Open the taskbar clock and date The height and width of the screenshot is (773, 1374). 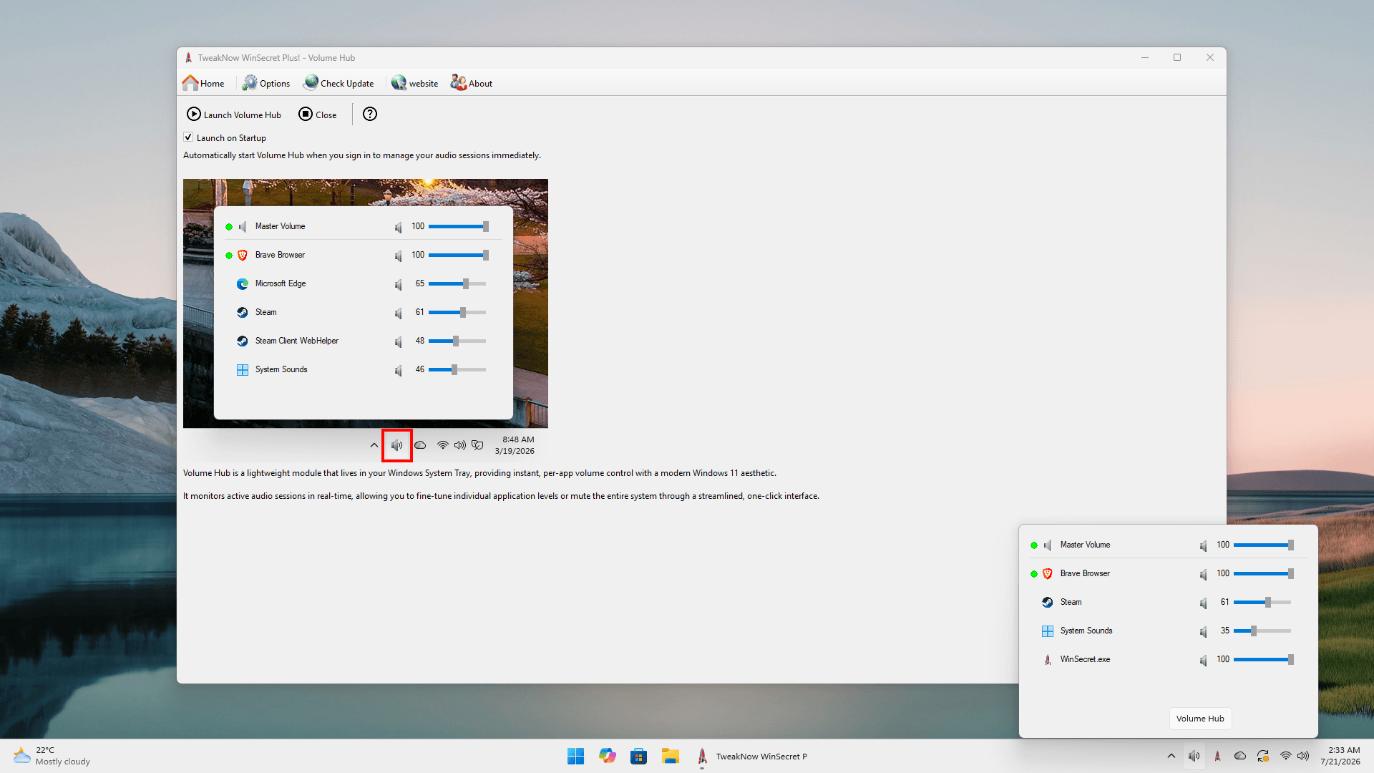coord(1340,756)
